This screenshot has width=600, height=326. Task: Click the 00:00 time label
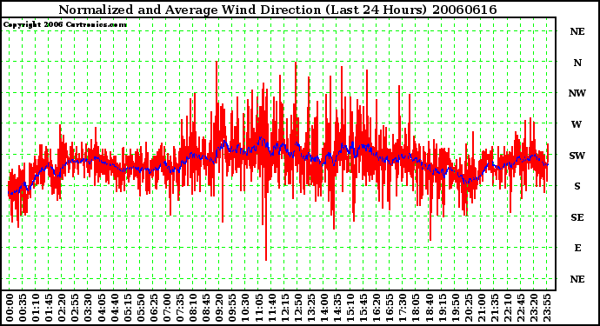[10, 308]
